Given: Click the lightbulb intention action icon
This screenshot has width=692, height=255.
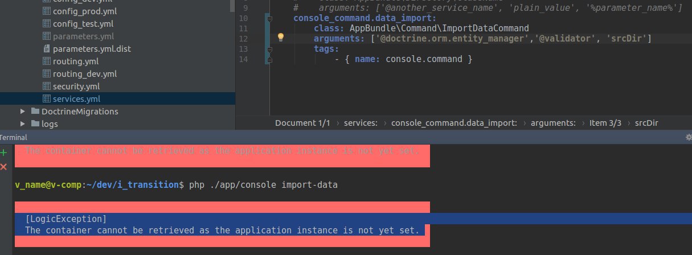Looking at the screenshot, I should [280, 38].
